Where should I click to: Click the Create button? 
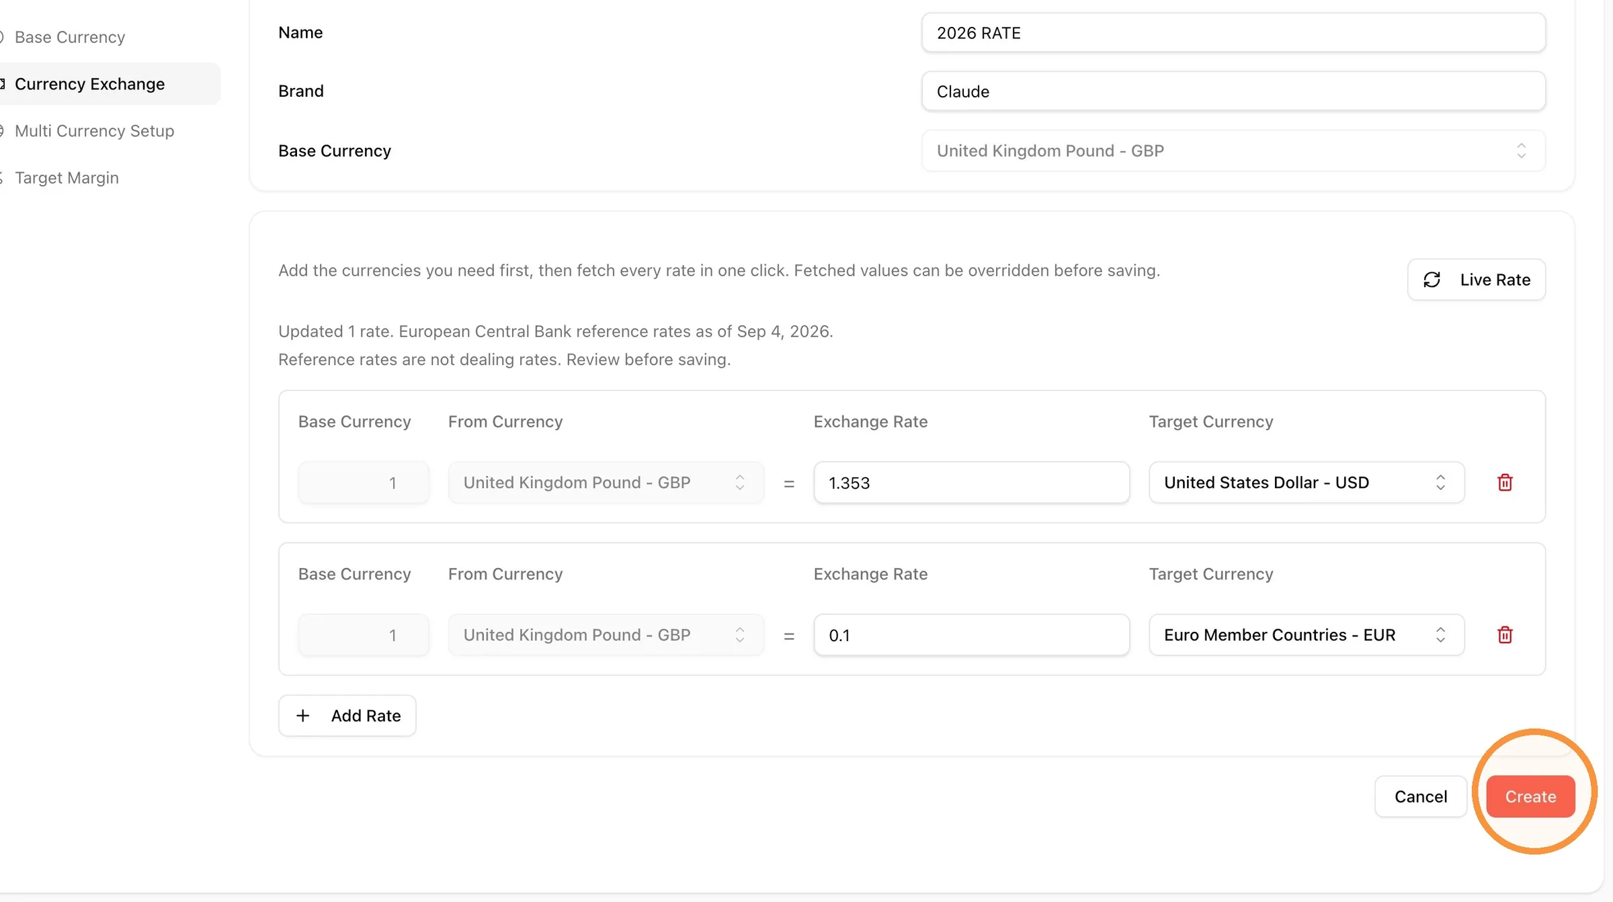point(1530,796)
